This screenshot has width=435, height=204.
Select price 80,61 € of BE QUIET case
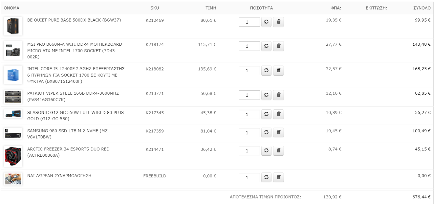(208, 20)
